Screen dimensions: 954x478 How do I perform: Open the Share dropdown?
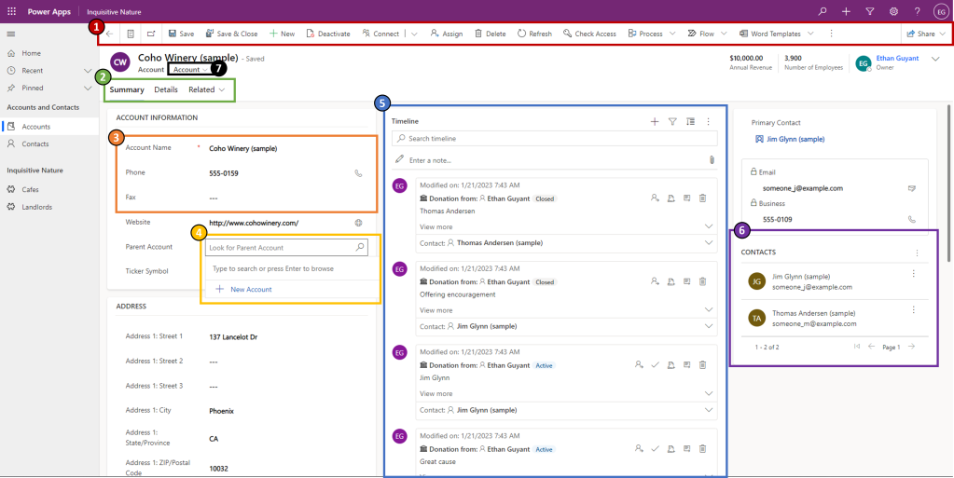[x=926, y=34]
